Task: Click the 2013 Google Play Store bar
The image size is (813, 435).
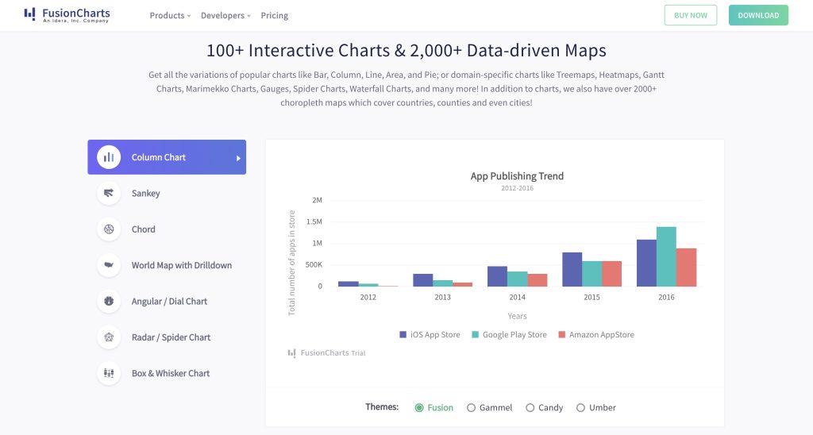Action: pyautogui.click(x=443, y=283)
